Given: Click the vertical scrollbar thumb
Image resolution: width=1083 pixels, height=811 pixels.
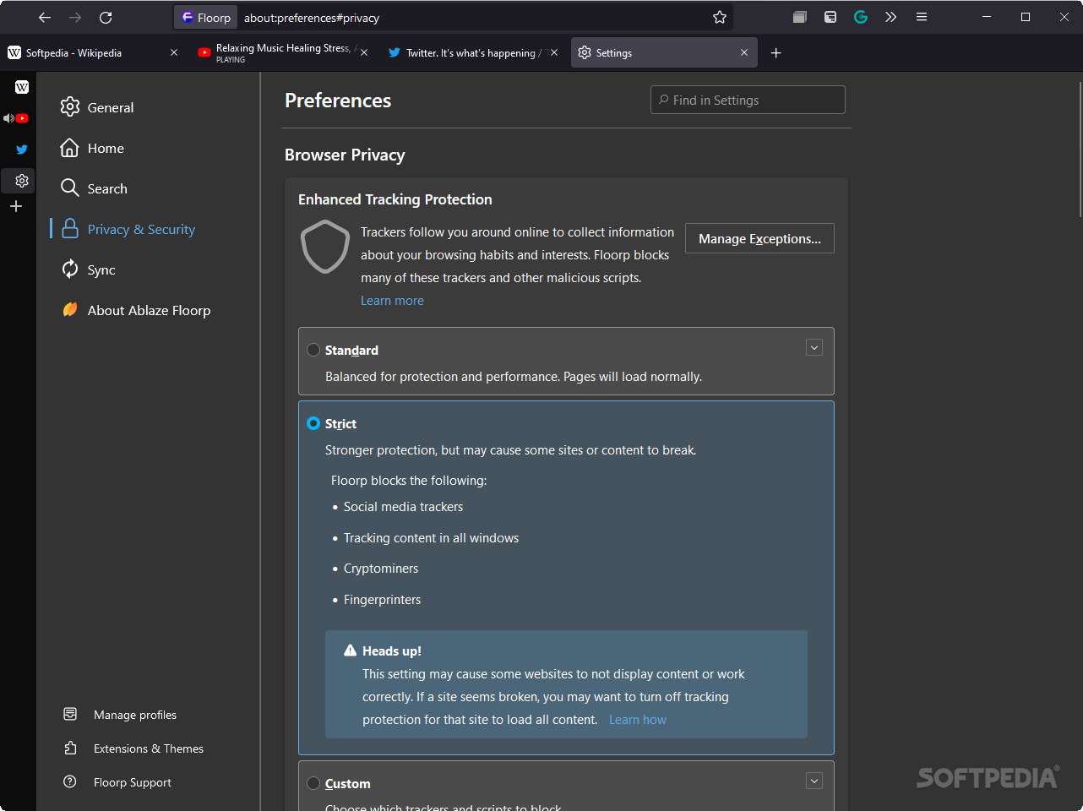Looking at the screenshot, I should (1080, 150).
